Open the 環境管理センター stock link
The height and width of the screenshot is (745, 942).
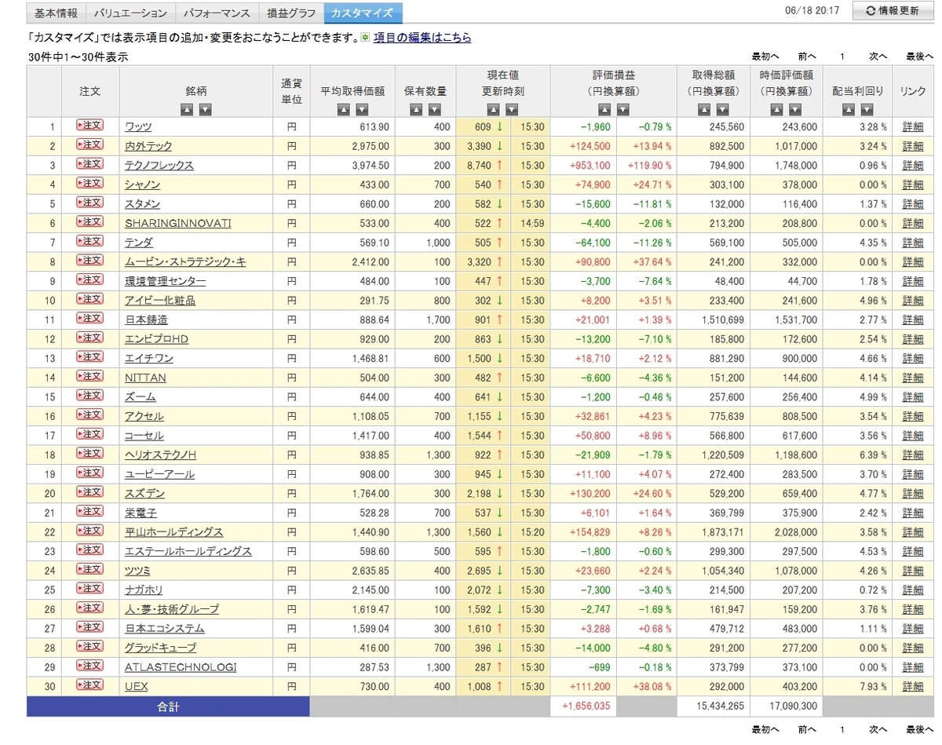pyautogui.click(x=166, y=281)
